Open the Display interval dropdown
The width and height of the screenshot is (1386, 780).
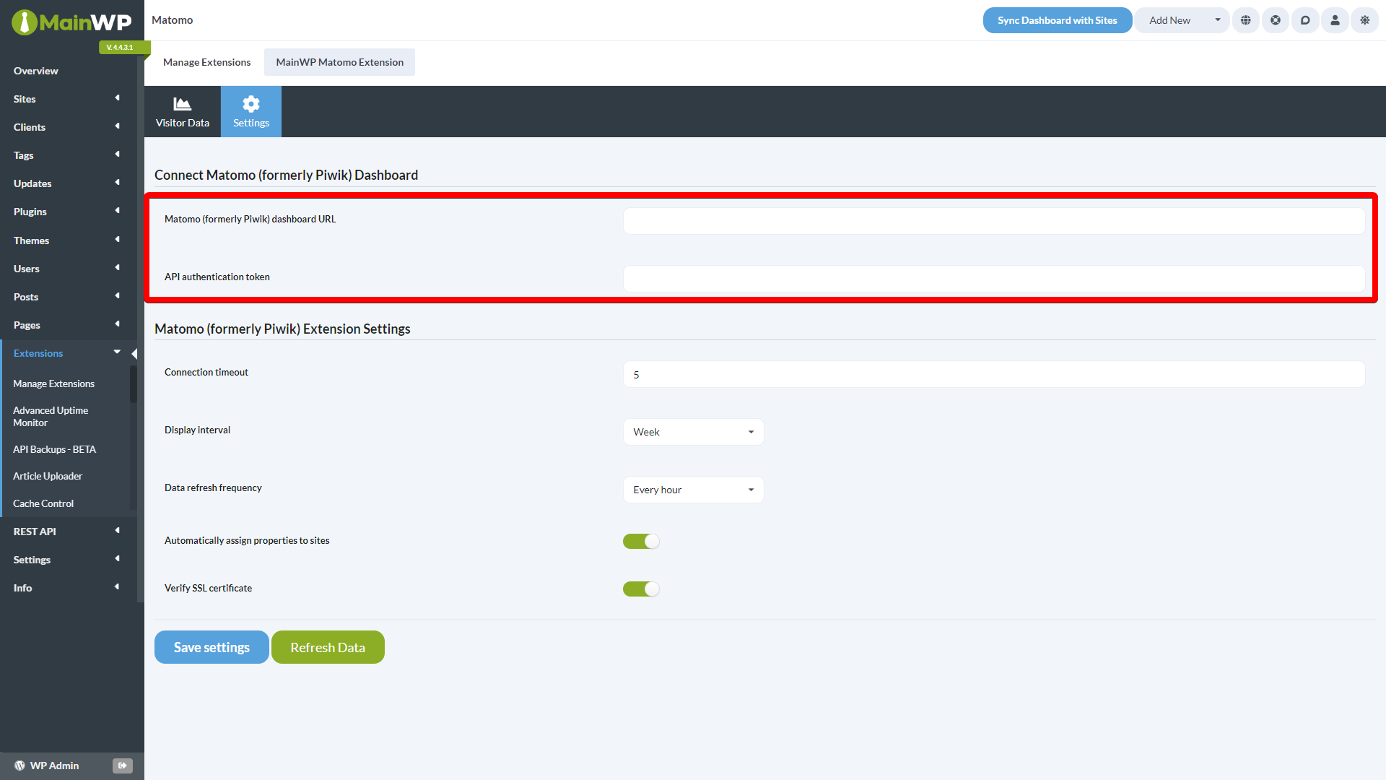click(692, 431)
